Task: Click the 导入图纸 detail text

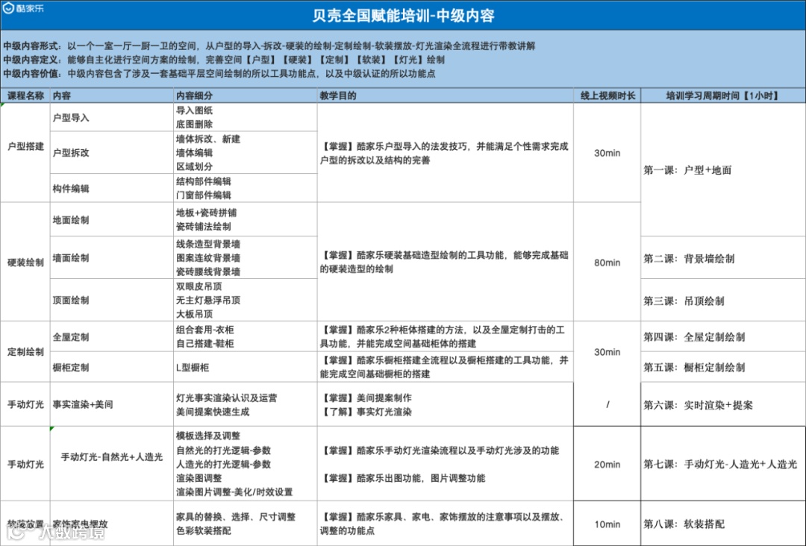Action: [194, 110]
